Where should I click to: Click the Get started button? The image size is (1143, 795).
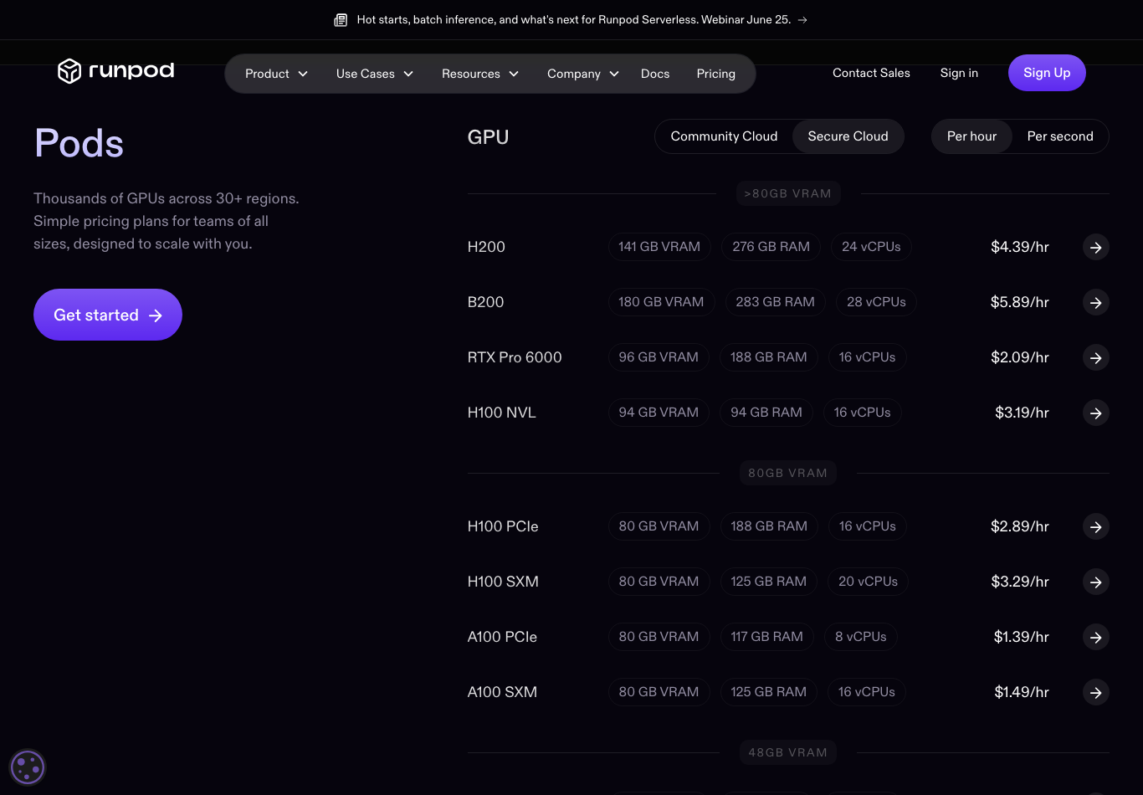pos(108,315)
